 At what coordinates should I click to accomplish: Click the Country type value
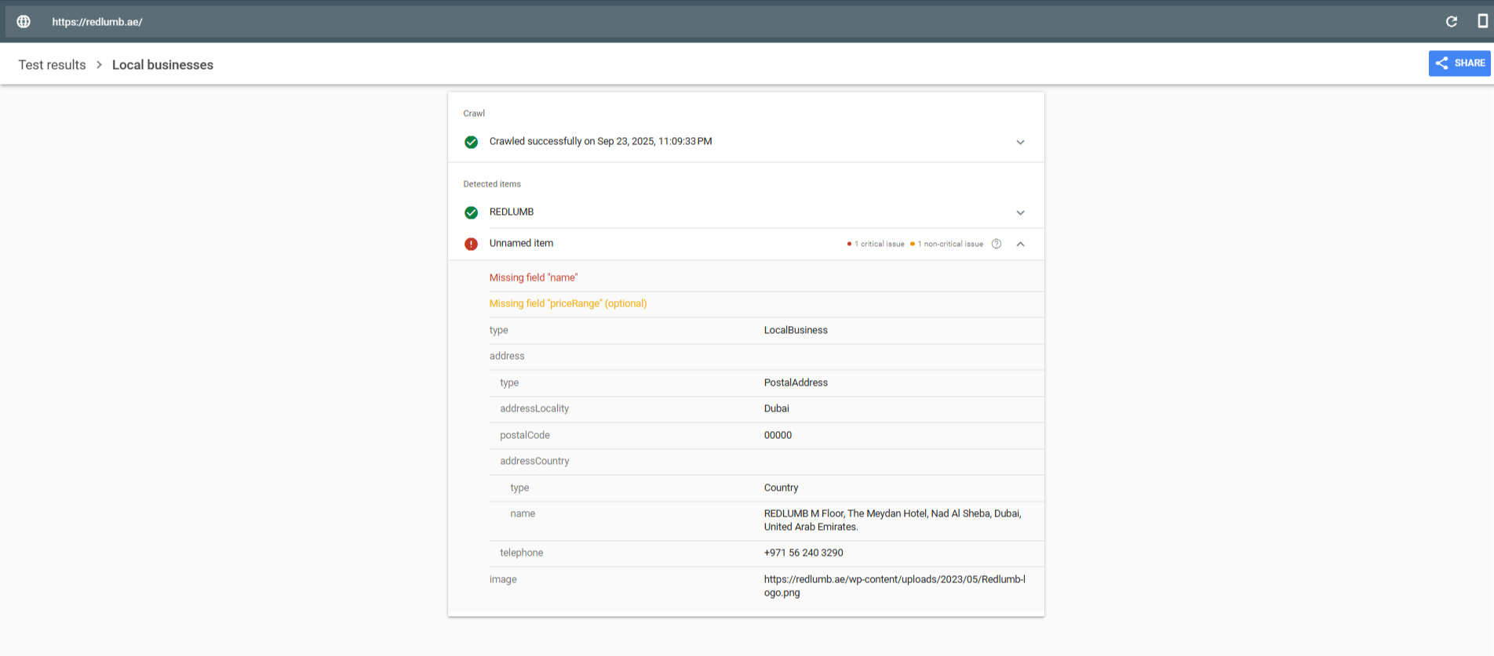point(781,487)
